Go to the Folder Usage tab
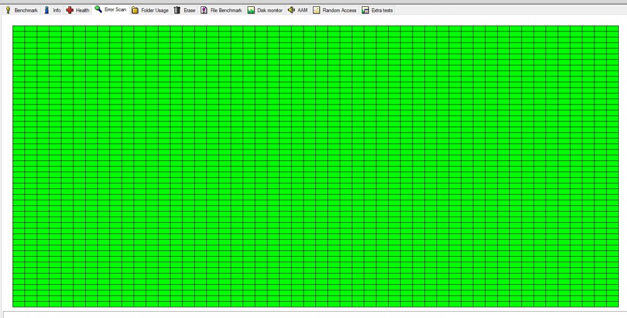Viewport: 627px width, 318px height. click(x=154, y=11)
